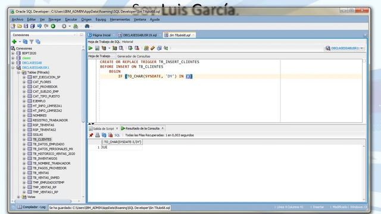Click the refresh icon in query results toolbar
381x214 pixels.
tap(104, 135)
